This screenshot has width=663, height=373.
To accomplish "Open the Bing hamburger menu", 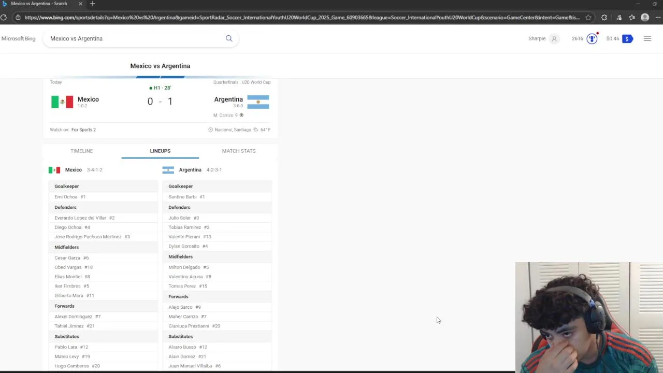I will pos(647,38).
